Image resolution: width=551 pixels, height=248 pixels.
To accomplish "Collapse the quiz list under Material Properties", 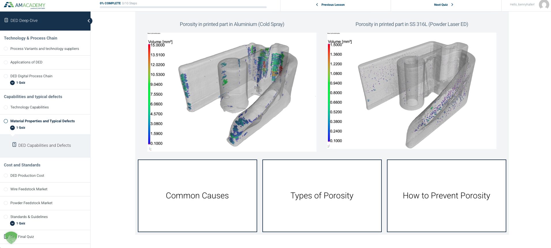I will click(12, 128).
